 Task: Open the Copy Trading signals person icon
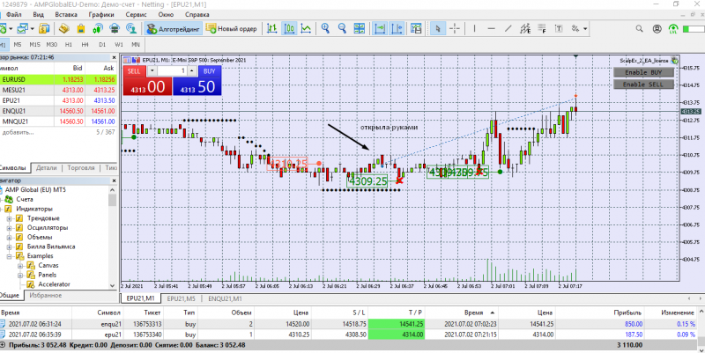tap(131, 29)
